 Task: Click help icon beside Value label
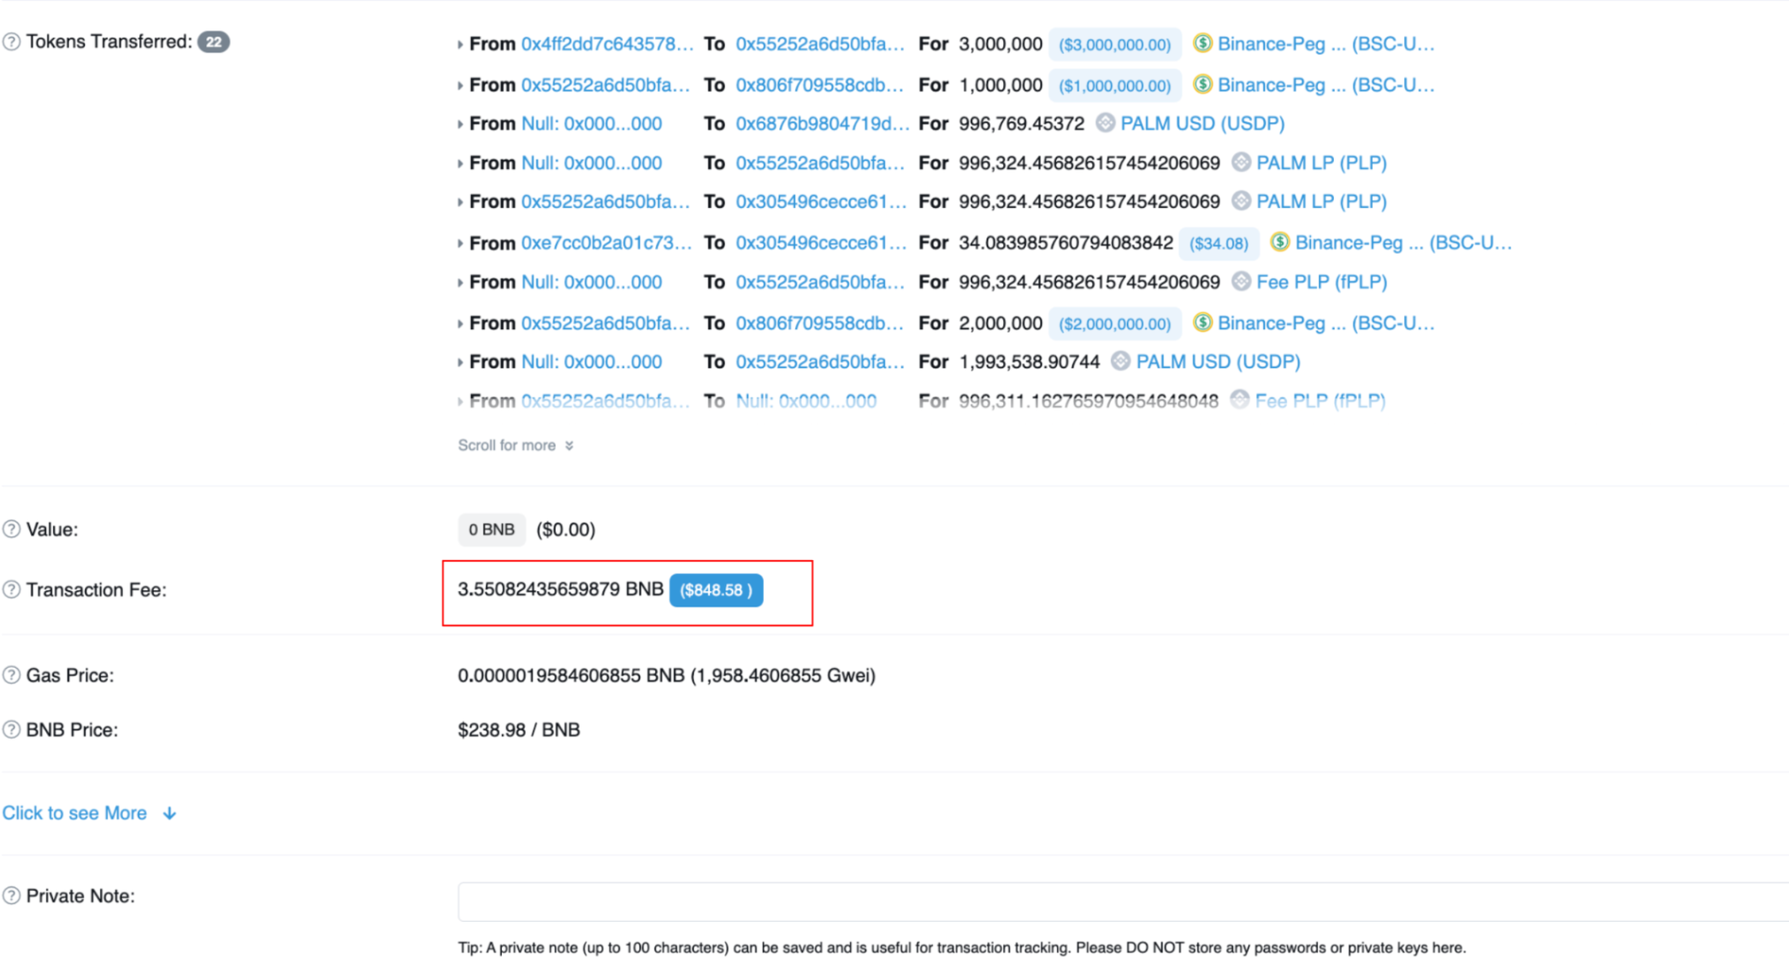pyautogui.click(x=11, y=529)
